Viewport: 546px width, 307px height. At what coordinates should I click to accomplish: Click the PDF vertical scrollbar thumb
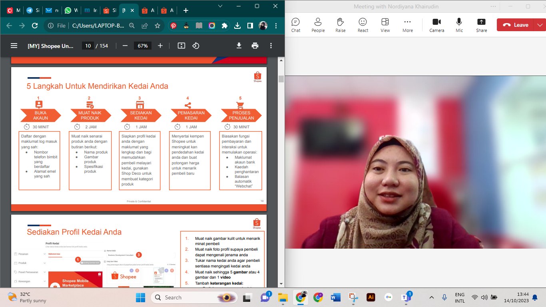(x=281, y=79)
